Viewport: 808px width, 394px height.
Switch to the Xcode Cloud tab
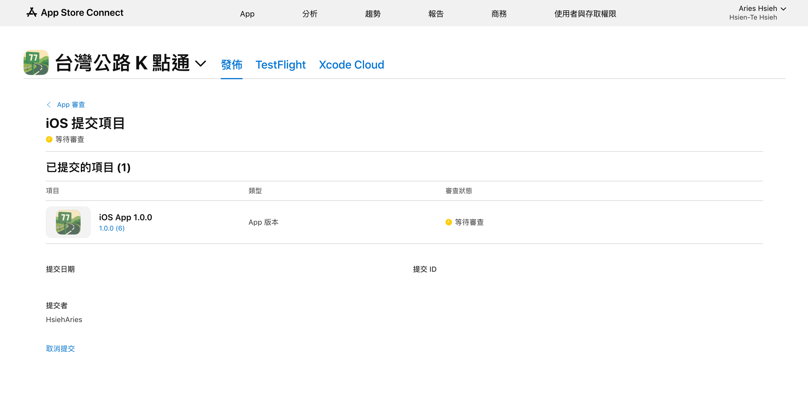tap(351, 65)
